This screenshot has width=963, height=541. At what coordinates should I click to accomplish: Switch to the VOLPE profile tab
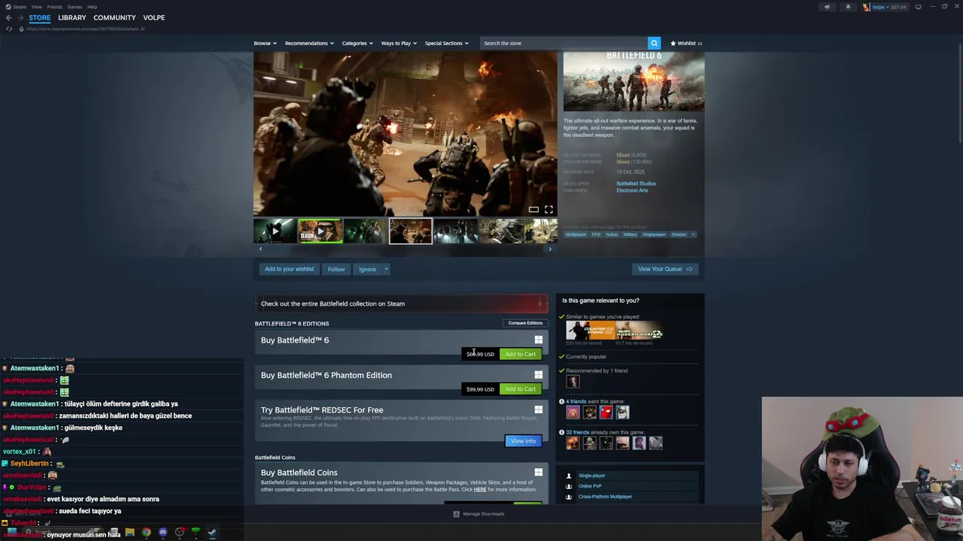pos(153,17)
